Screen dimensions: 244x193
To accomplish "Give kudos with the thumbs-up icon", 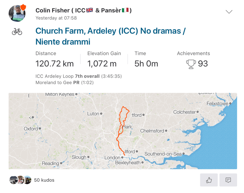I will pyautogui.click(x=209, y=180).
